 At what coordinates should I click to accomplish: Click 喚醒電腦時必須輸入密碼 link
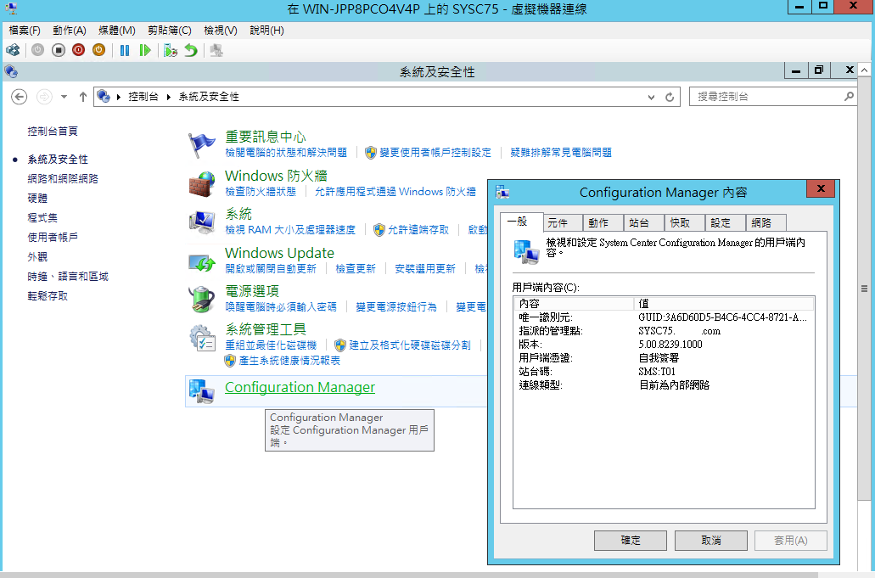pos(281,307)
